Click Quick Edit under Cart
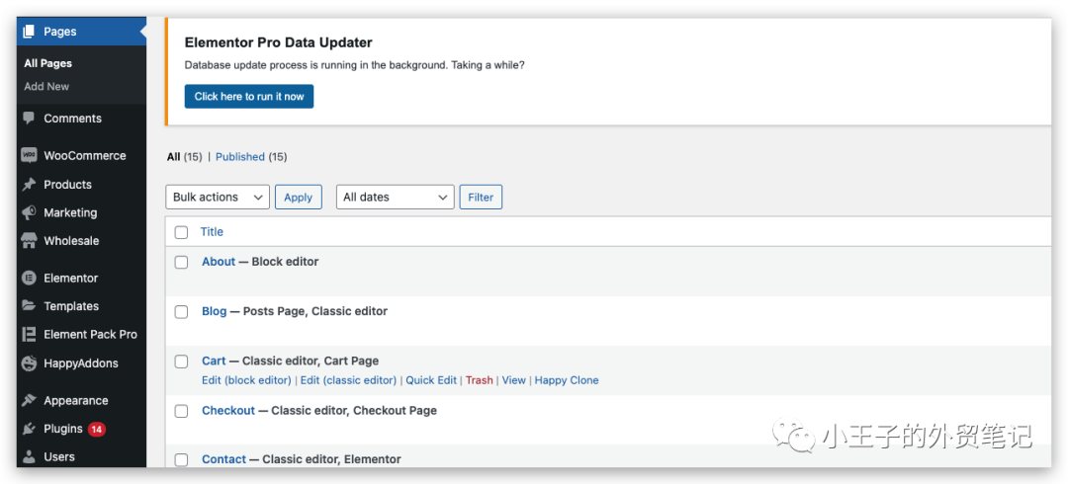Viewport: 1068px width, 484px height. point(431,380)
